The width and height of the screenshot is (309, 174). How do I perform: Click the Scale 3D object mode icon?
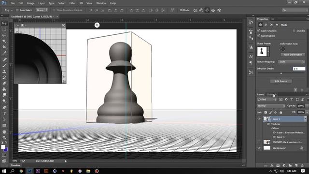coord(219,10)
